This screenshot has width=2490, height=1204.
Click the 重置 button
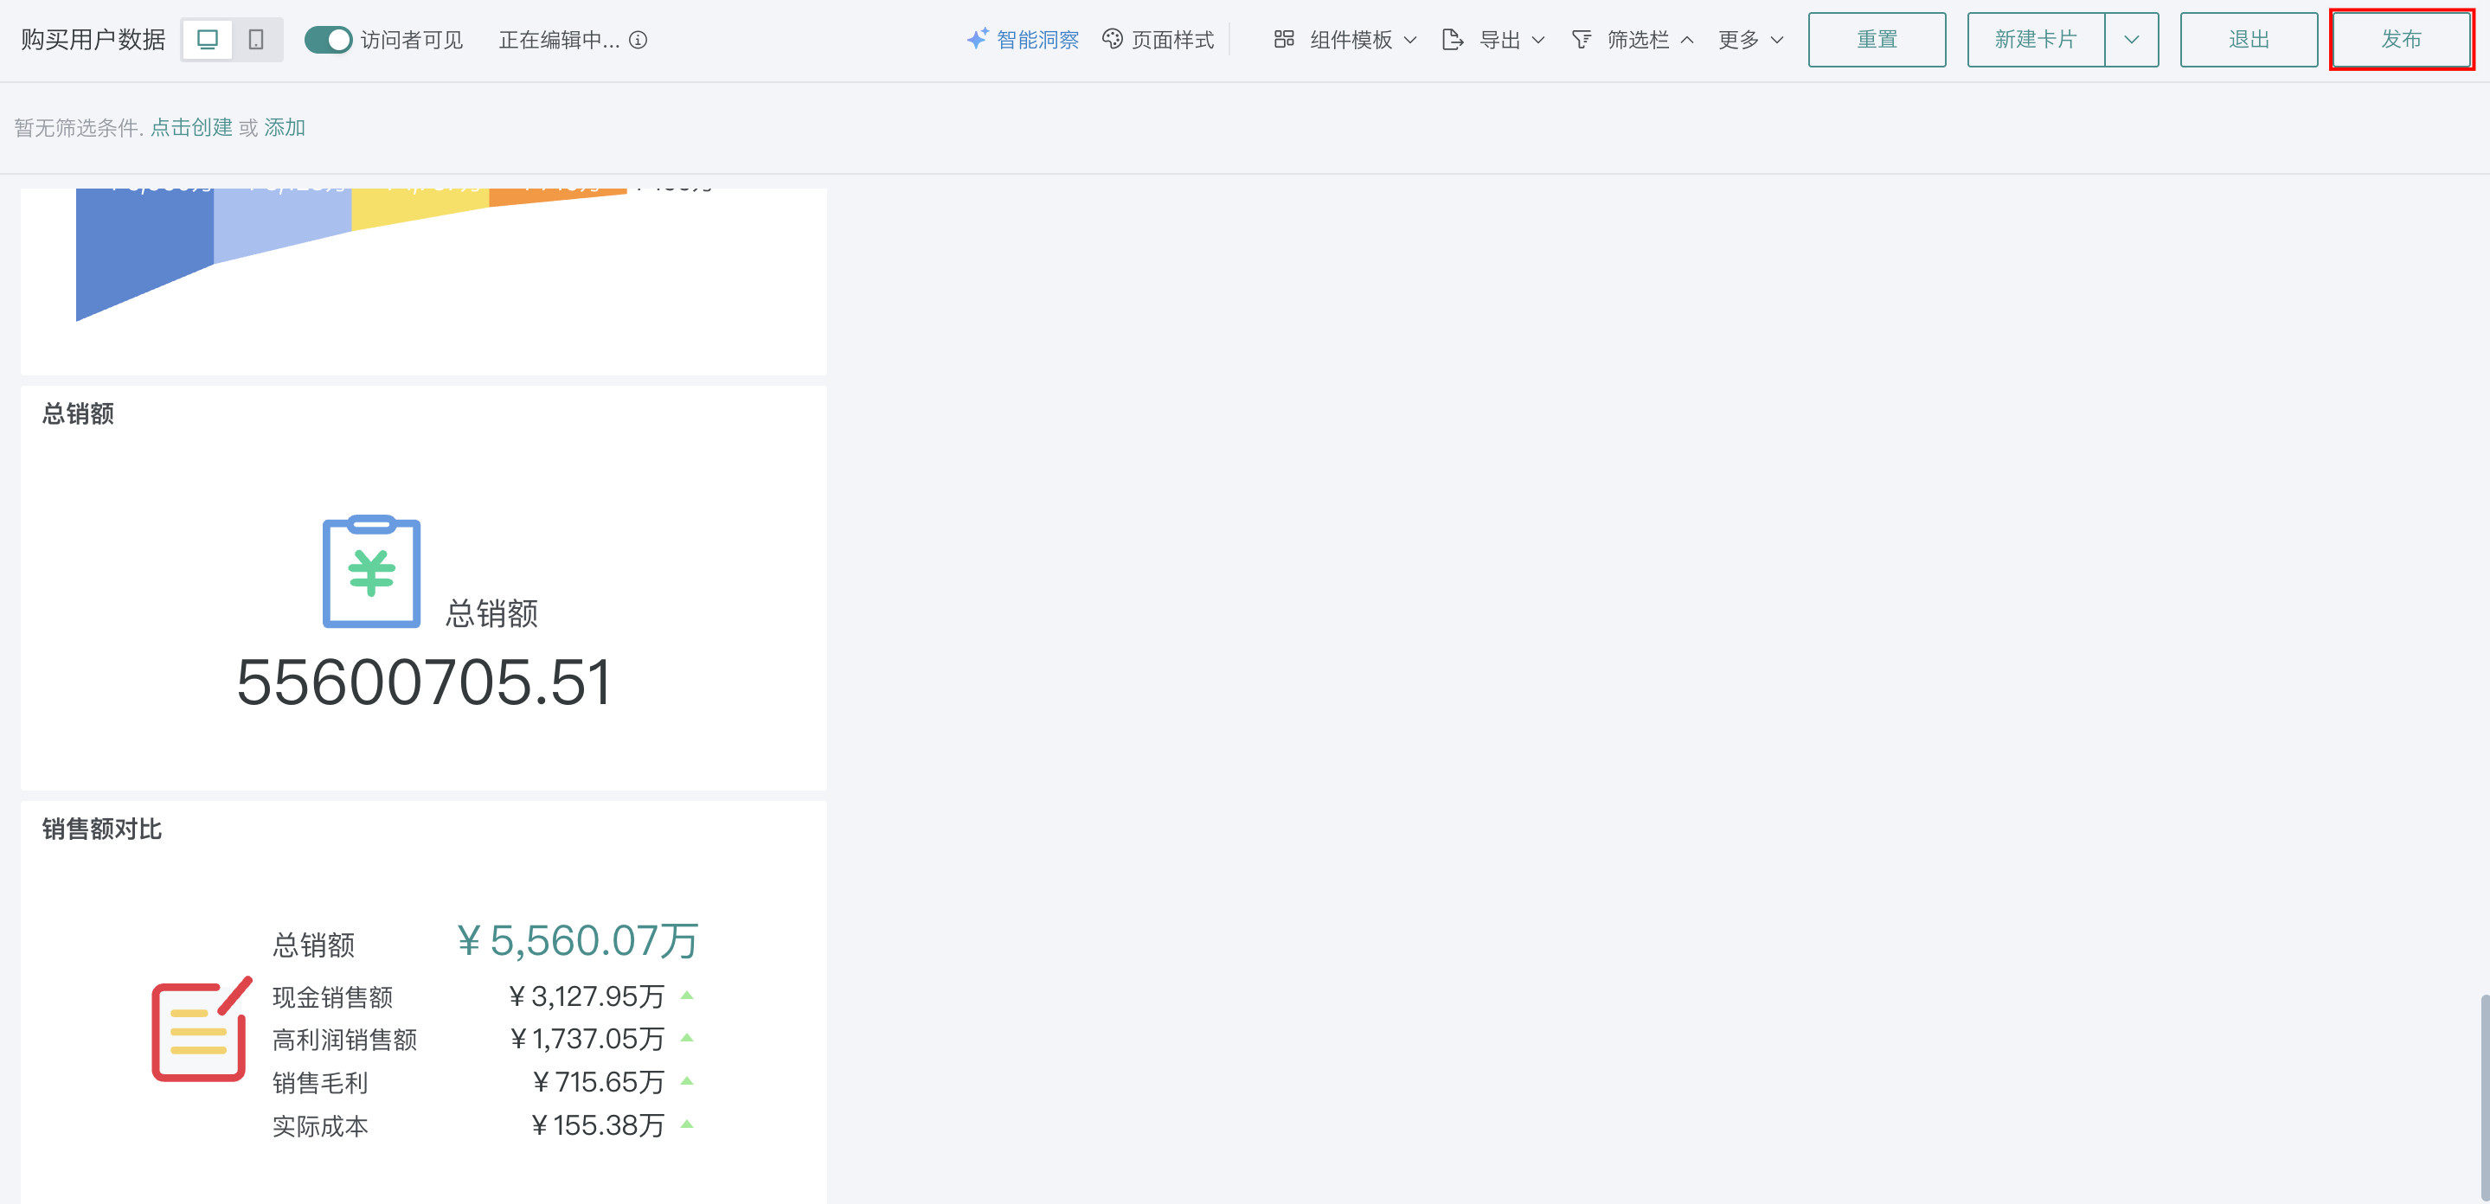(x=1877, y=40)
